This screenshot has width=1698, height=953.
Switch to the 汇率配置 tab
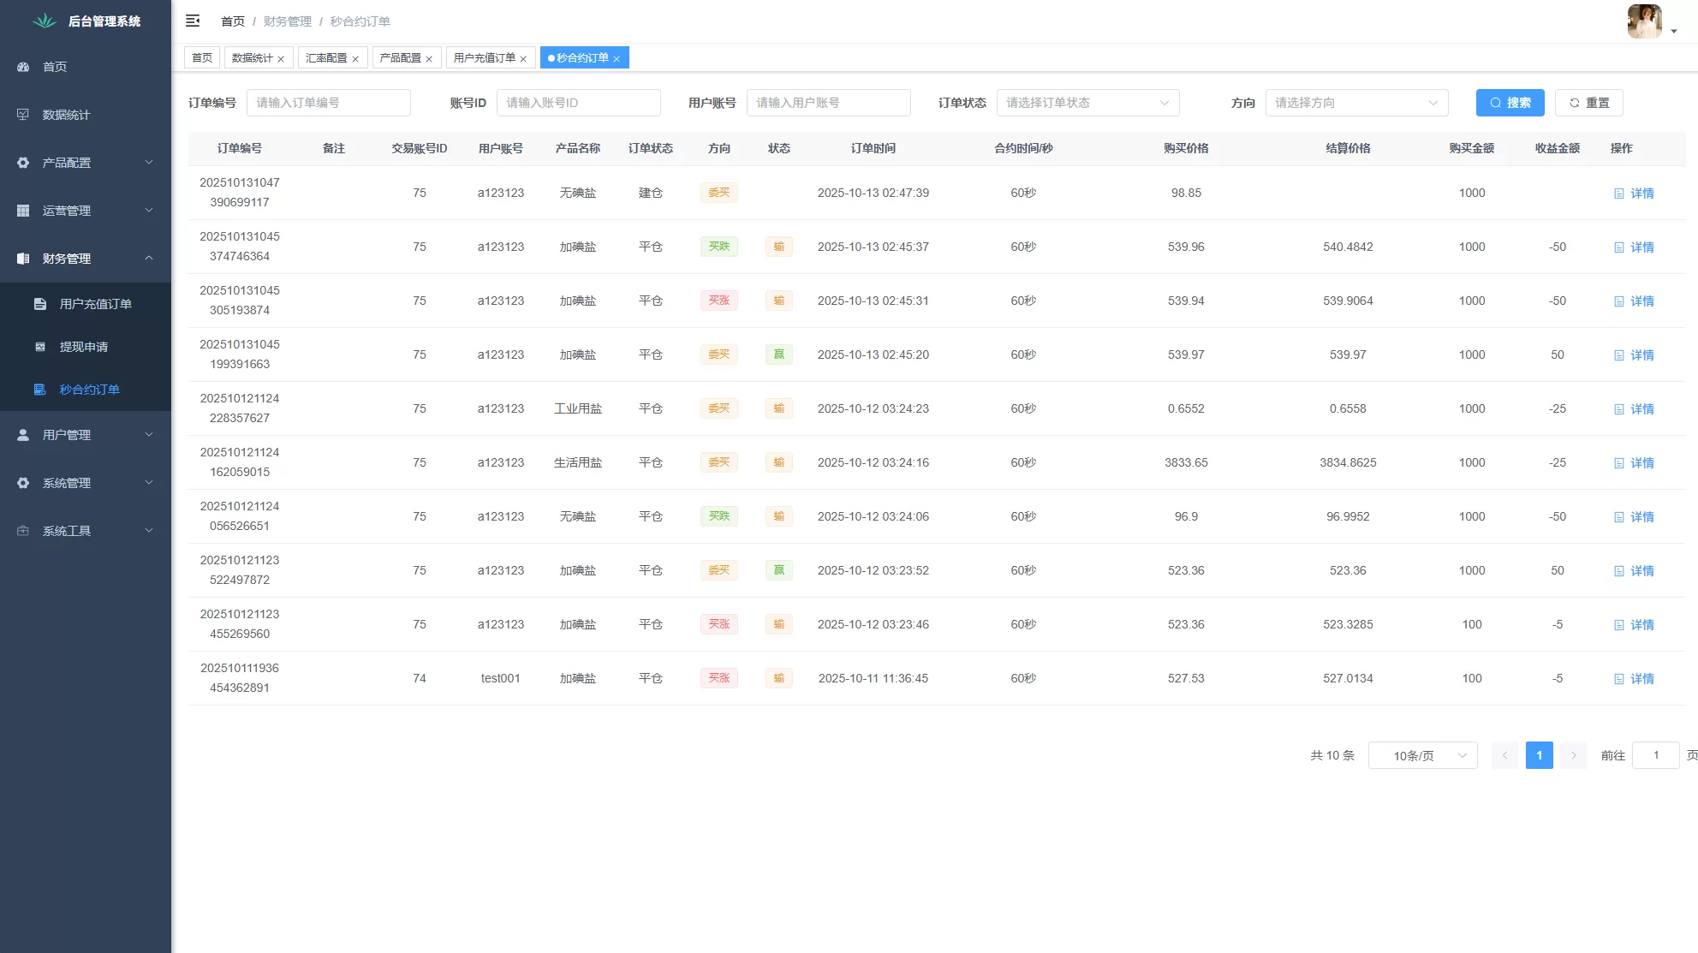[326, 57]
